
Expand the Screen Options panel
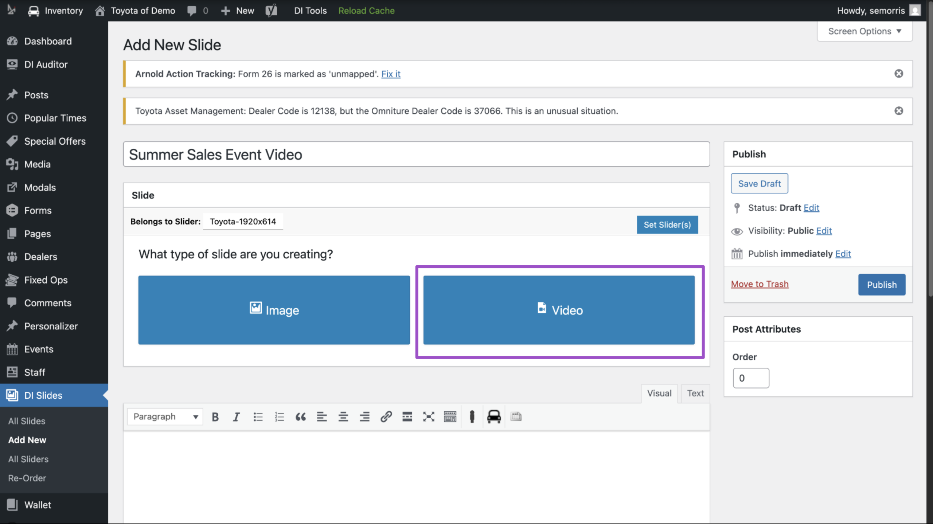pos(864,31)
